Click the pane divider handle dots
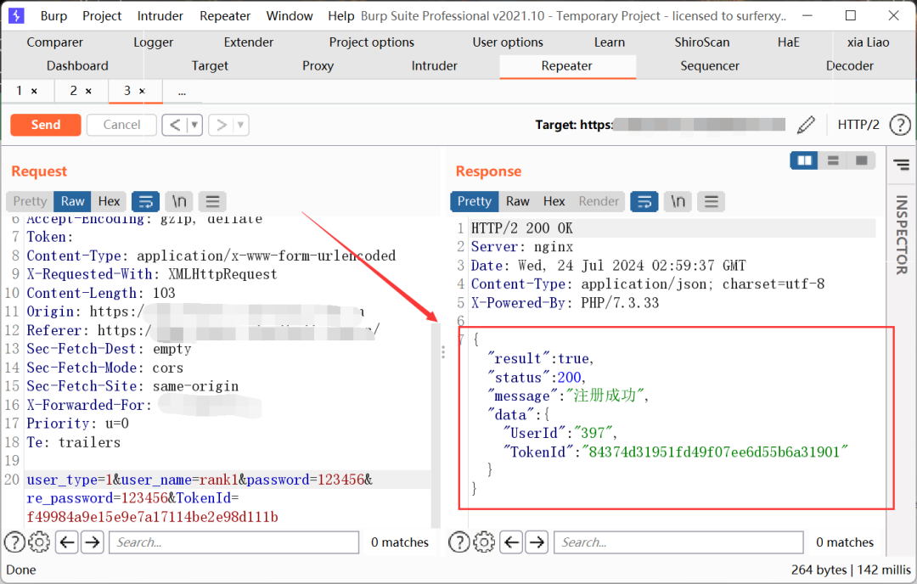This screenshot has width=917, height=584. [x=443, y=352]
